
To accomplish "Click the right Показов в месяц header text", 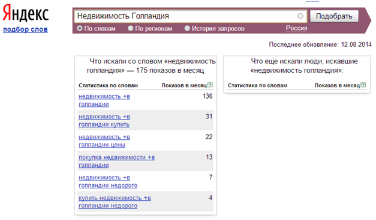I will (337, 85).
